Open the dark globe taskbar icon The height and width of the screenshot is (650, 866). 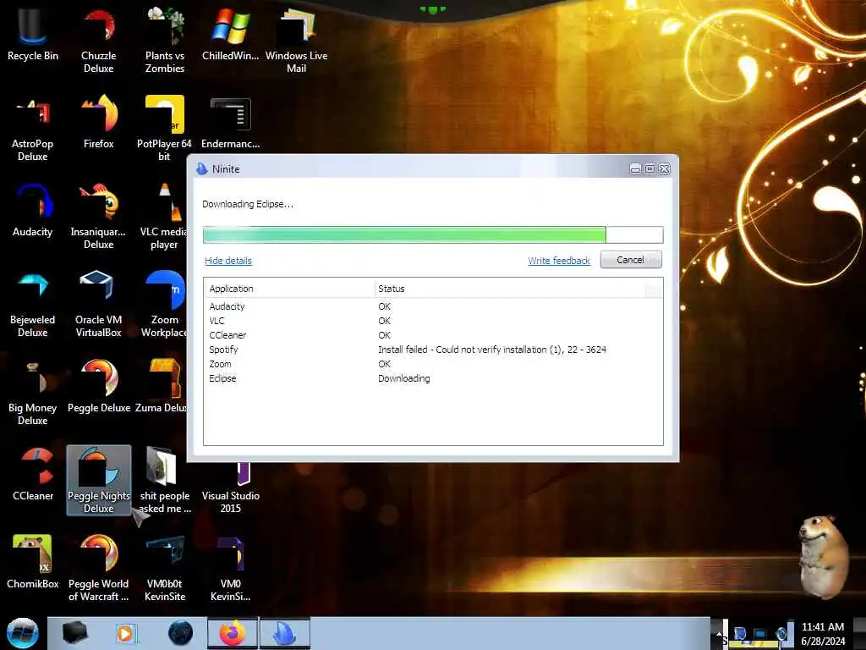tap(181, 633)
